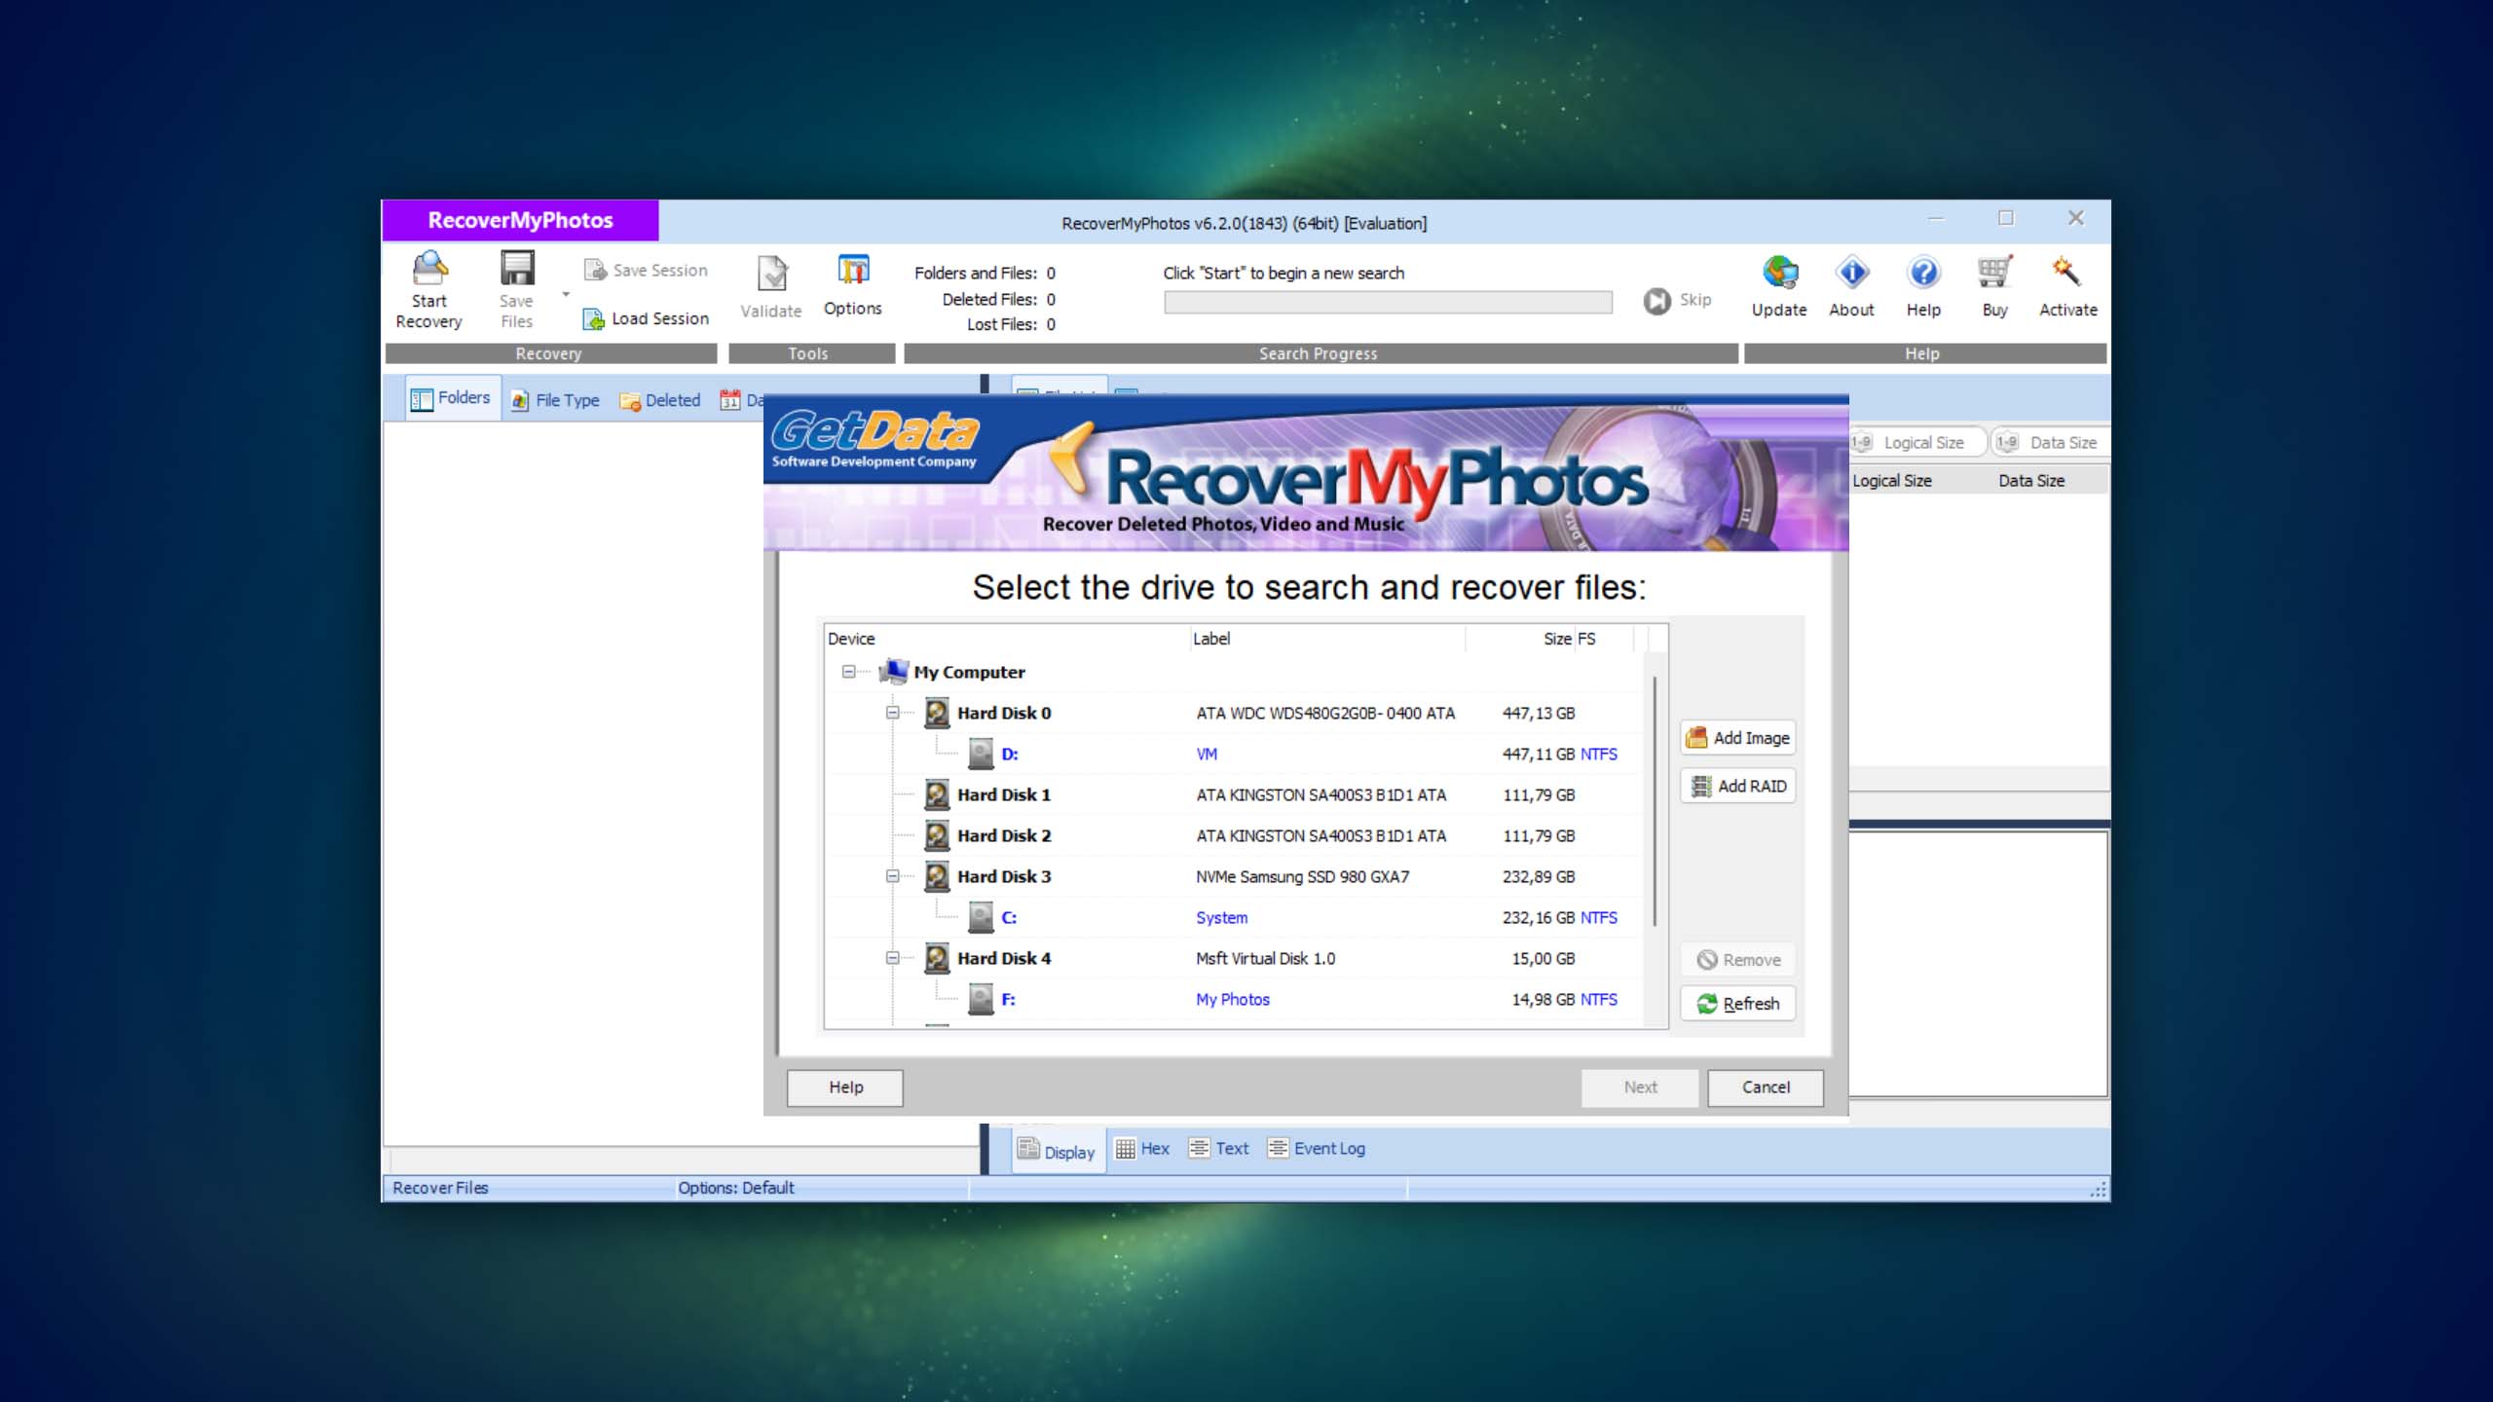This screenshot has width=2493, height=1402.
Task: Open the Display tab at the bottom
Action: pos(1058,1151)
